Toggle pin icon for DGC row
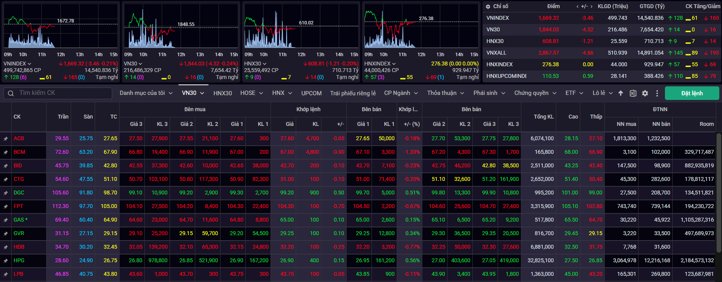The width and height of the screenshot is (722, 282). click(5, 193)
